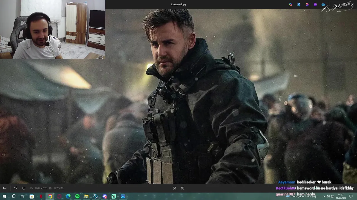Image resolution: width=357 pixels, height=200 pixels.
Task: Expand hidden system tray icons
Action: tap(324, 196)
